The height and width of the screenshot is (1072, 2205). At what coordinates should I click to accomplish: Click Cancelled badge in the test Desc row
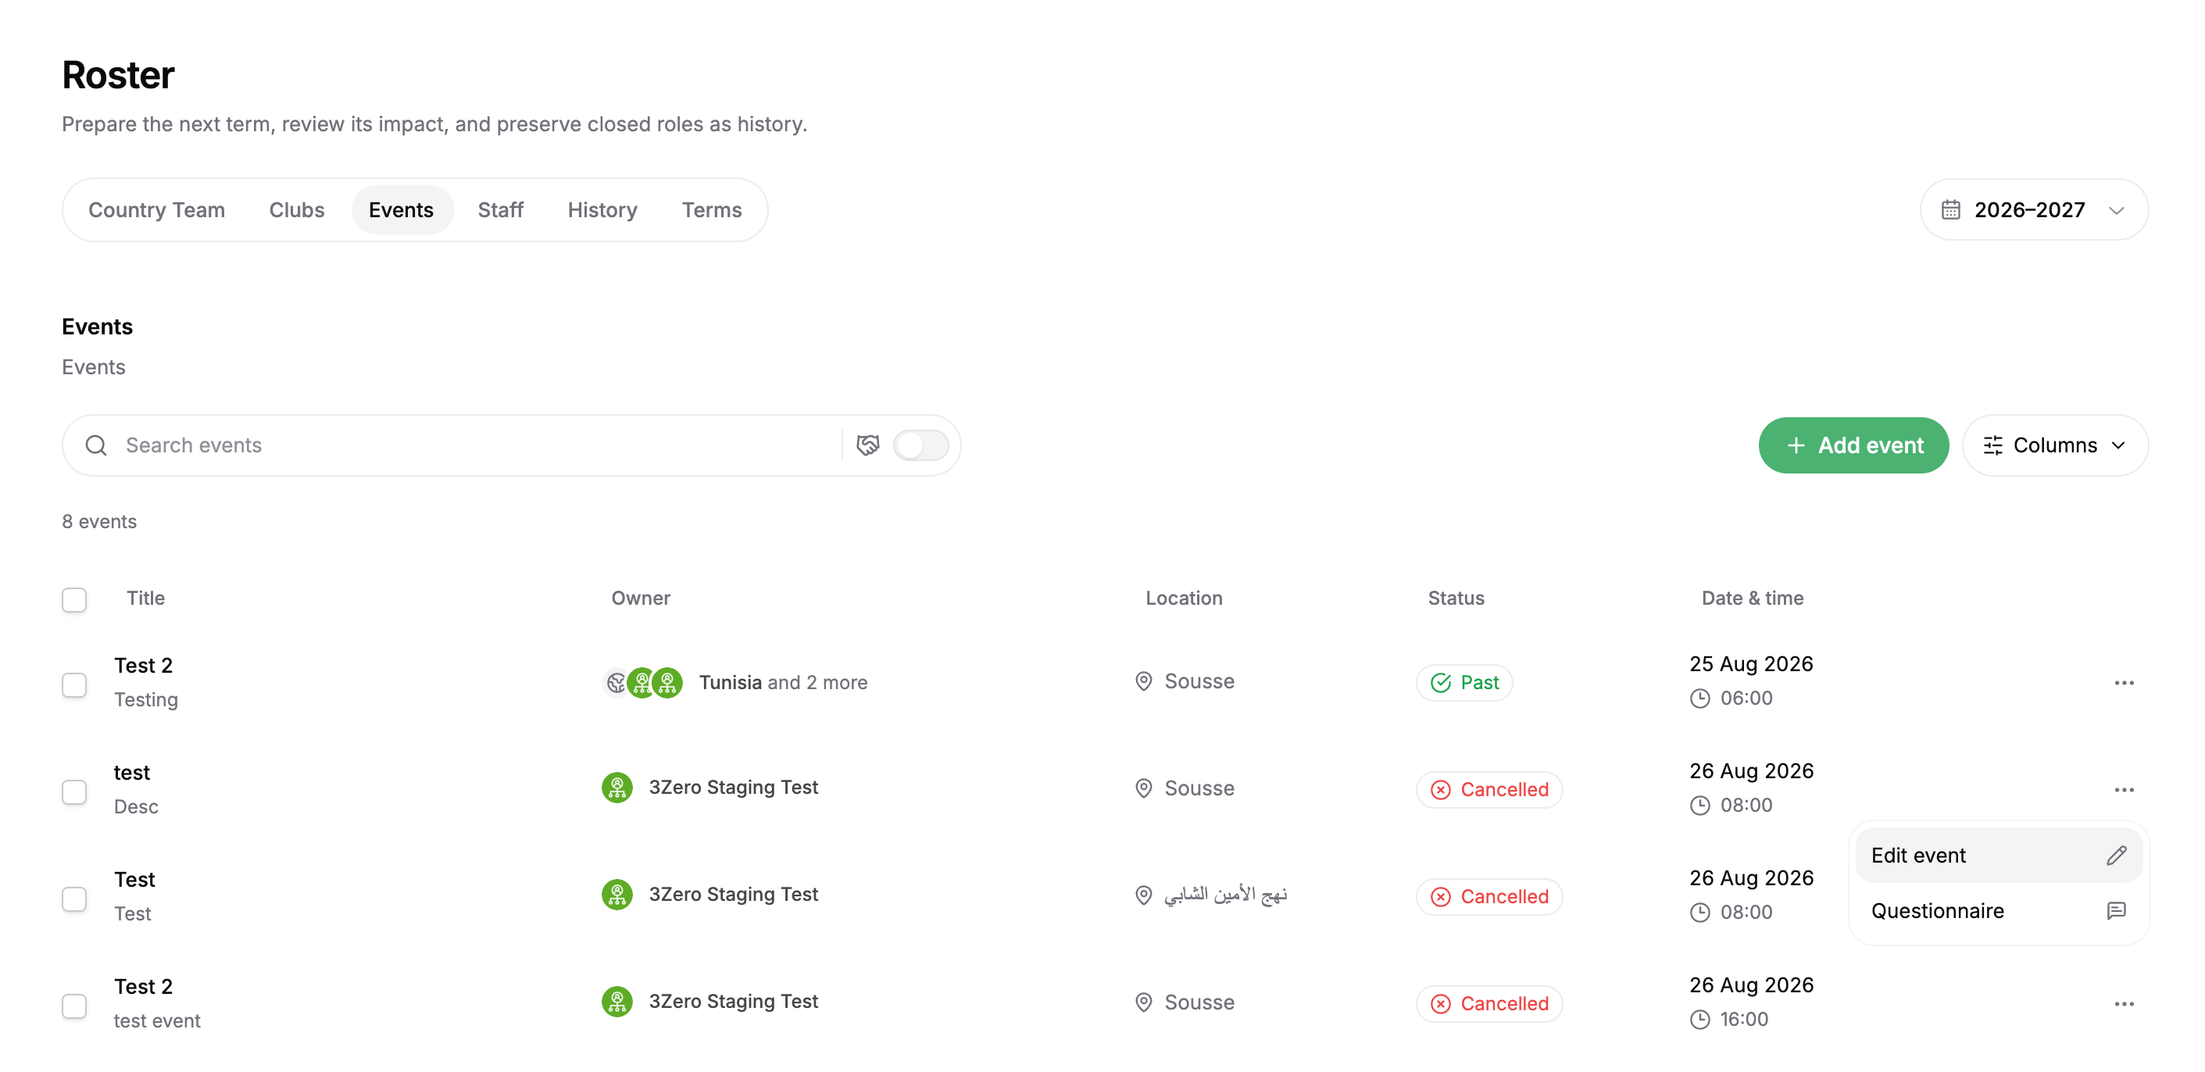pos(1488,790)
